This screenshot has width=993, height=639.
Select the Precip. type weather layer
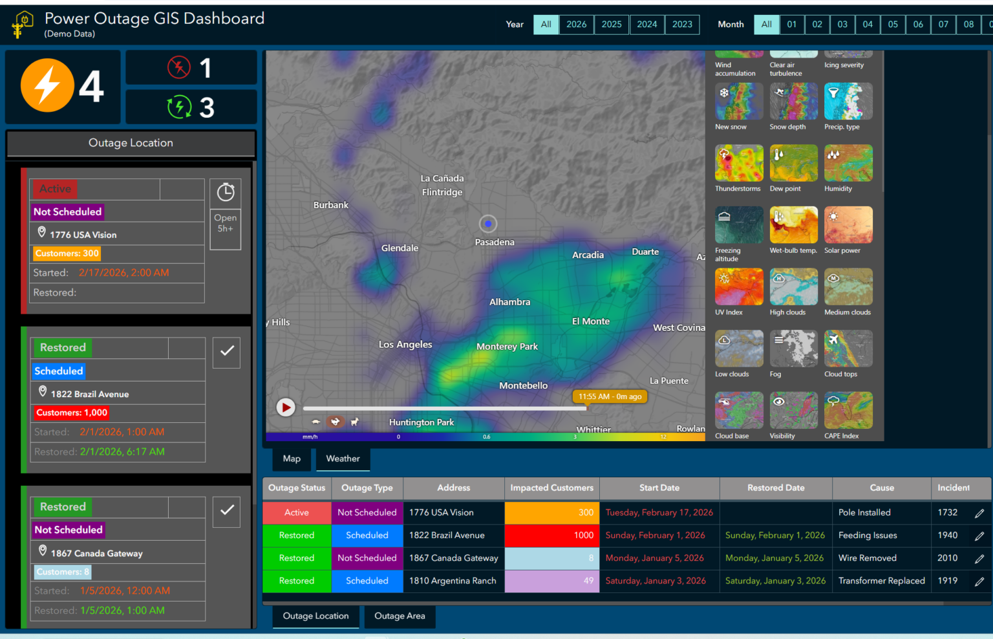[848, 102]
